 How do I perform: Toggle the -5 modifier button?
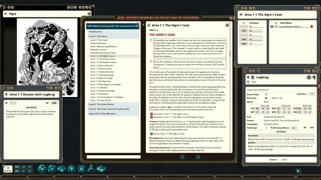tap(30, 171)
